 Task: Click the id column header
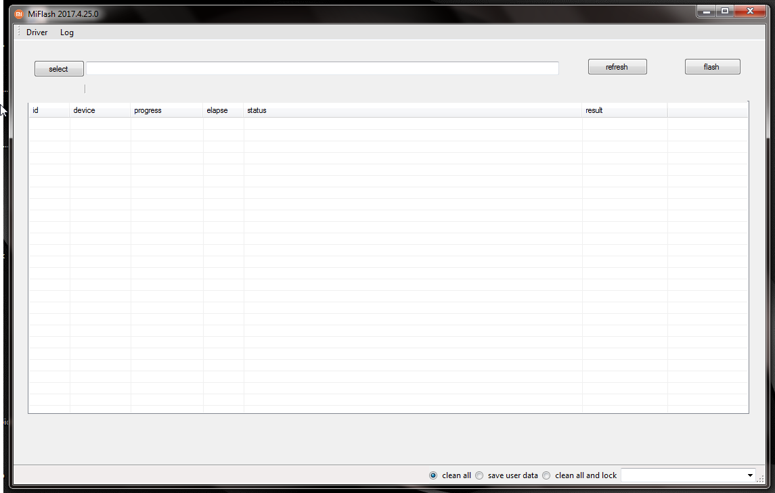(x=49, y=110)
